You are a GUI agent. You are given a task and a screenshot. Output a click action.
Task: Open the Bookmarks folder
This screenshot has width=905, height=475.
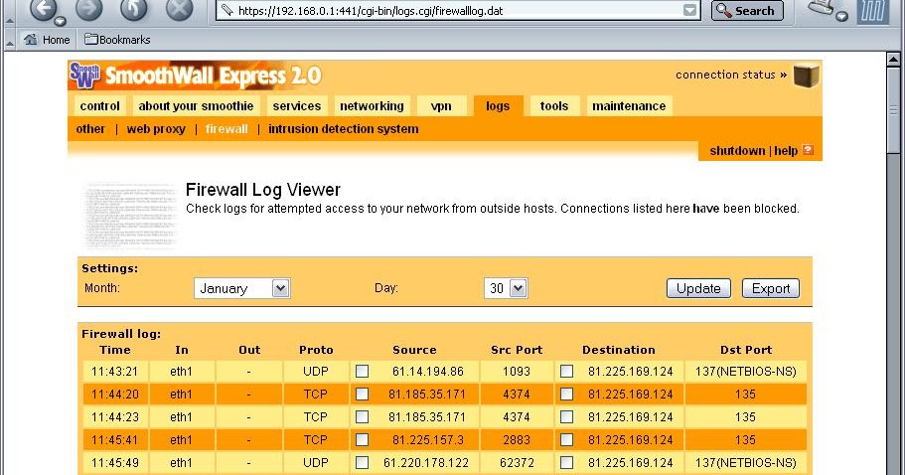click(117, 39)
